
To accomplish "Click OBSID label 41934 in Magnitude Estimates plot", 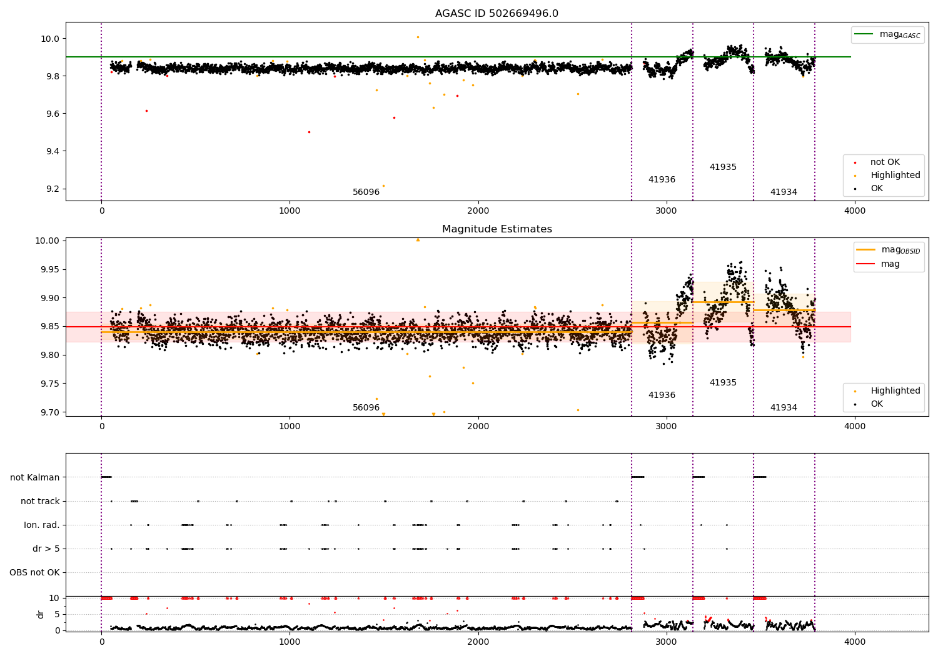I will pyautogui.click(x=784, y=408).
